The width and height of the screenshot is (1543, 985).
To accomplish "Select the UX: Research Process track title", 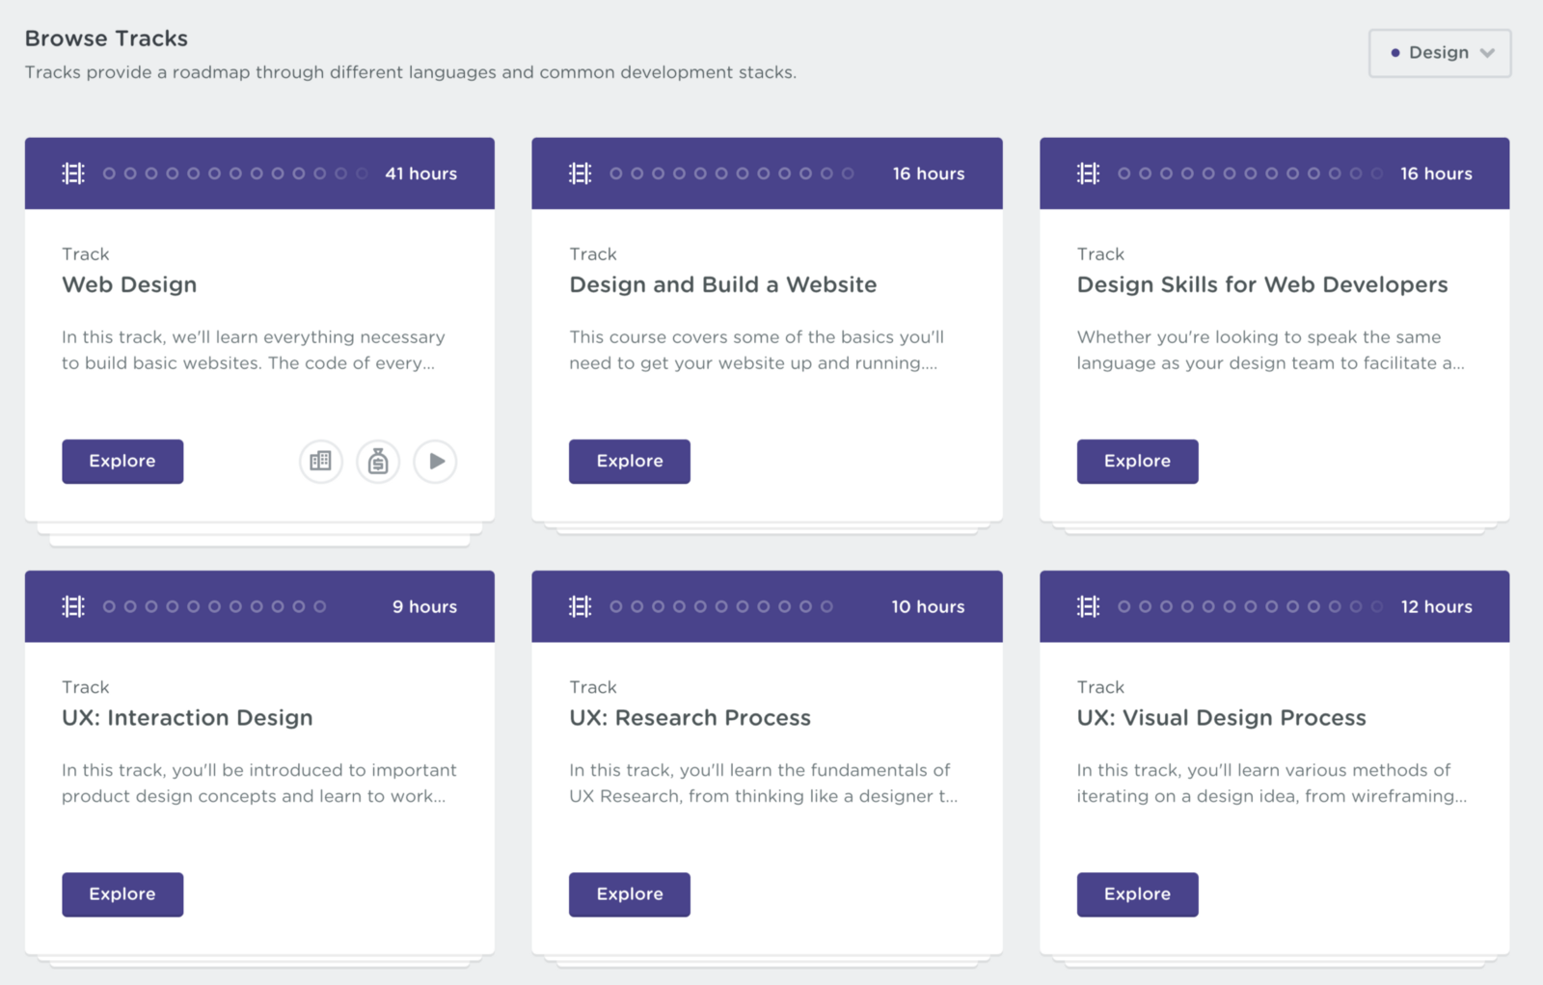I will tap(690, 717).
